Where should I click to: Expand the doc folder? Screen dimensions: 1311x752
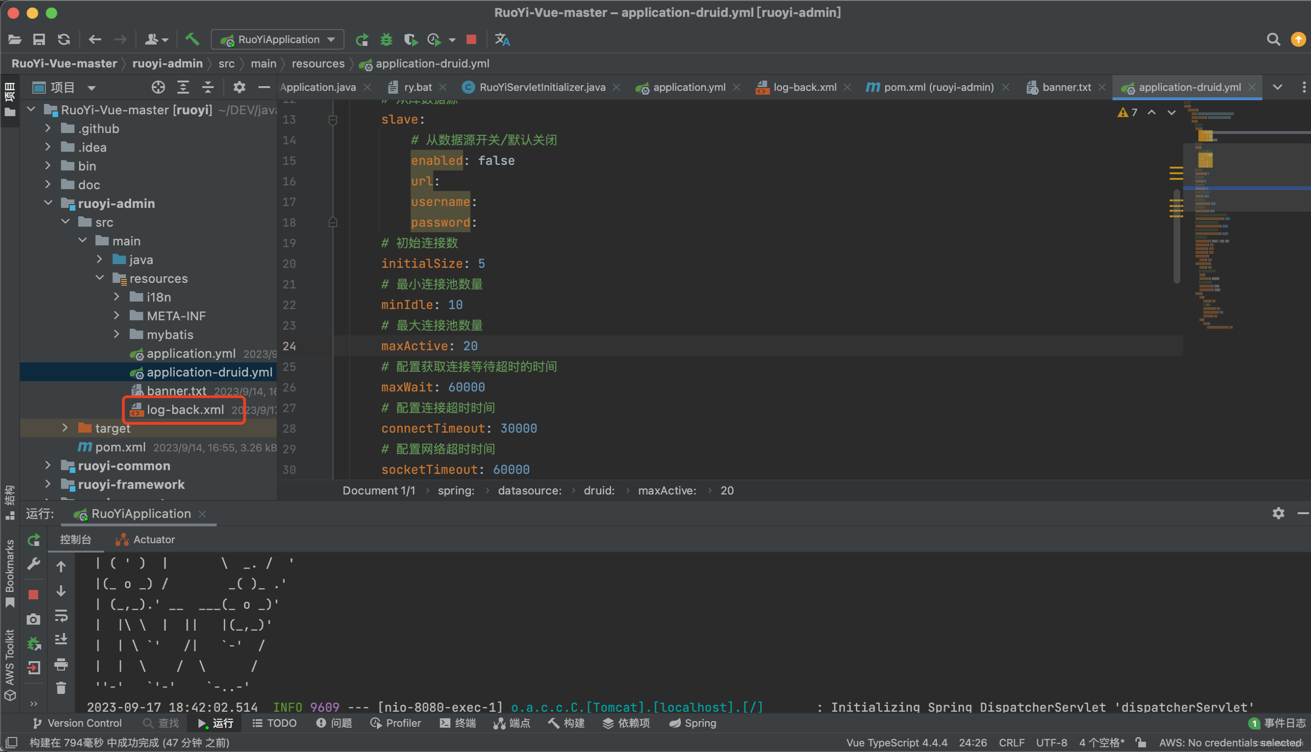(x=48, y=184)
